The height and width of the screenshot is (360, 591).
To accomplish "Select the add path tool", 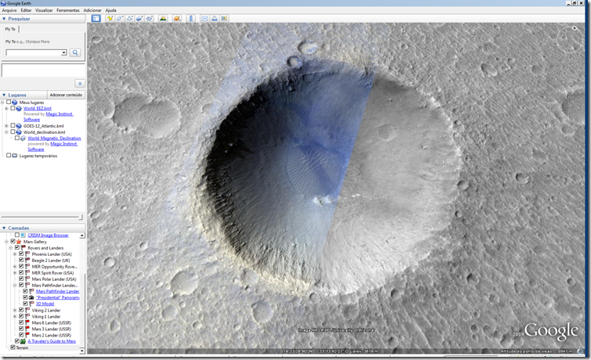I will [x=129, y=18].
